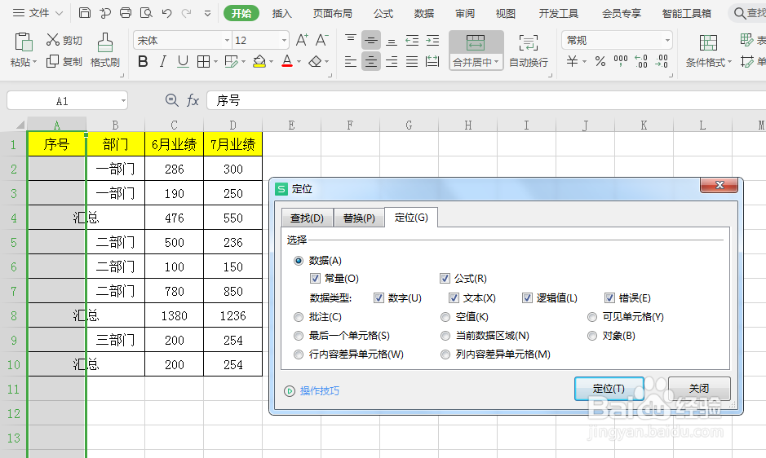Select the 当前数据区域(N) radio option
The image size is (766, 458).
point(445,336)
